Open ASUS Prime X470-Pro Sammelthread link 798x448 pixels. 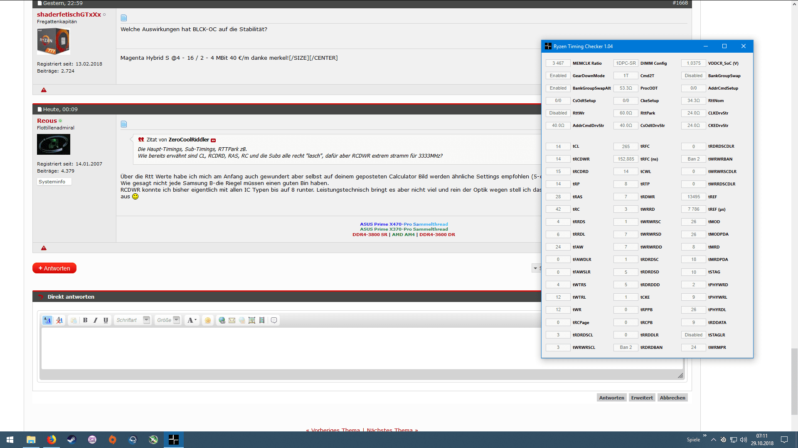(x=404, y=224)
